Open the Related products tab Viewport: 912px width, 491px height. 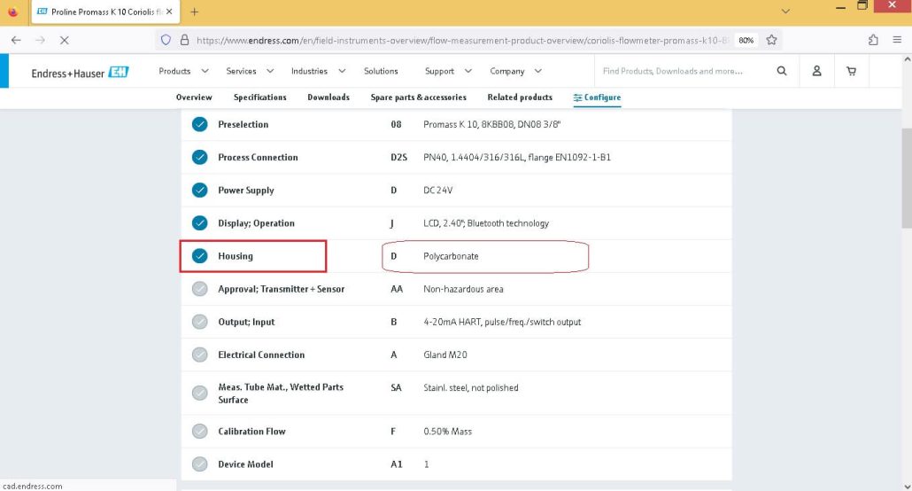point(520,97)
